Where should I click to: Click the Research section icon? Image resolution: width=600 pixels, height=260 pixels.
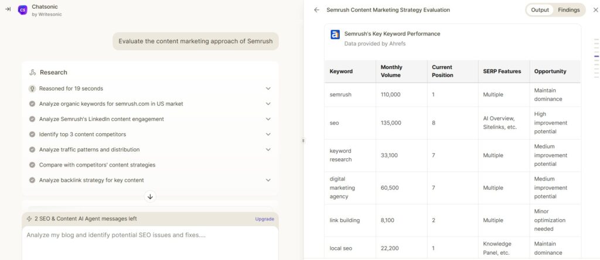coord(33,72)
